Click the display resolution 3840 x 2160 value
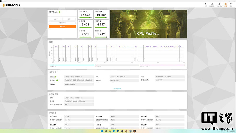 [79, 80]
